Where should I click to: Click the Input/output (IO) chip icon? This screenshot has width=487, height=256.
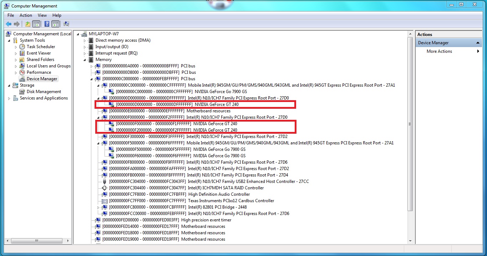[91, 47]
